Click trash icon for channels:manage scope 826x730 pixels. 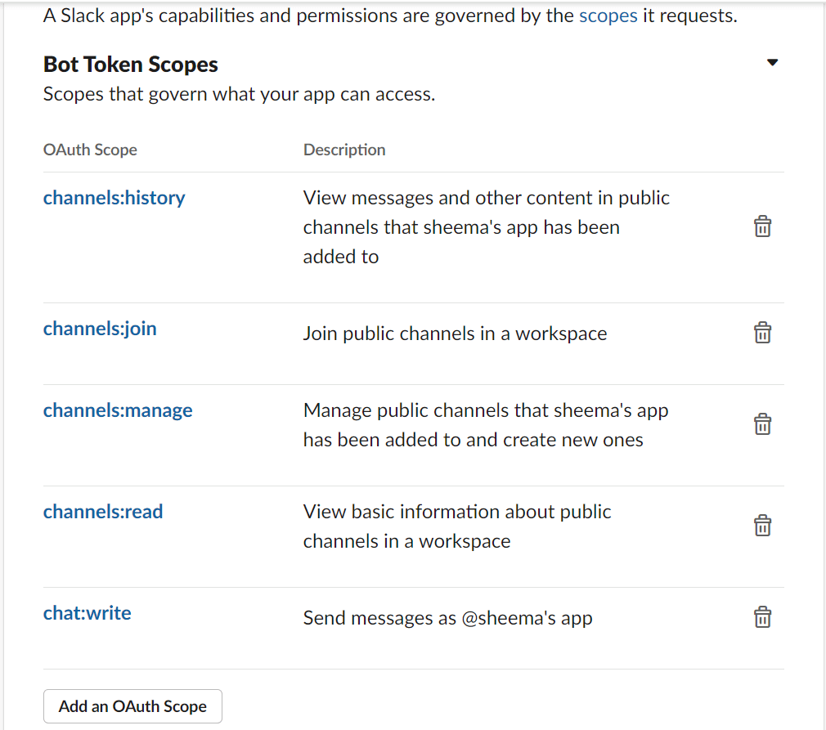point(761,424)
